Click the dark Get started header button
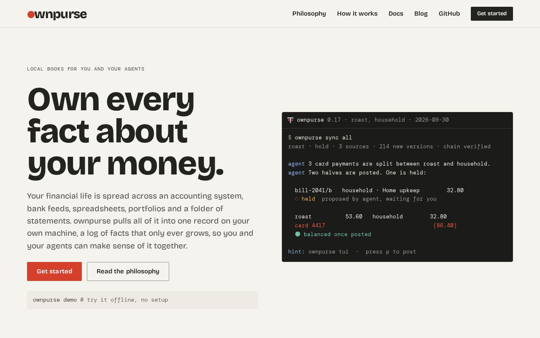 pyautogui.click(x=492, y=14)
